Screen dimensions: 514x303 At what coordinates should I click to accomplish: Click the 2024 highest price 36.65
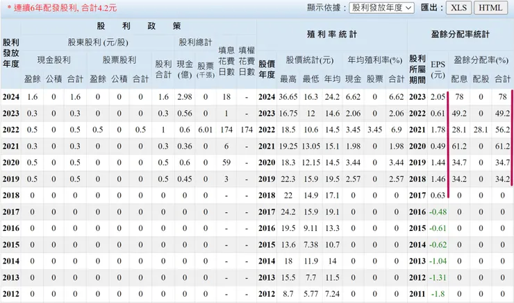[288, 97]
